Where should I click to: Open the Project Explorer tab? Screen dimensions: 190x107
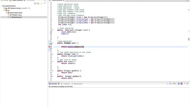18,0
